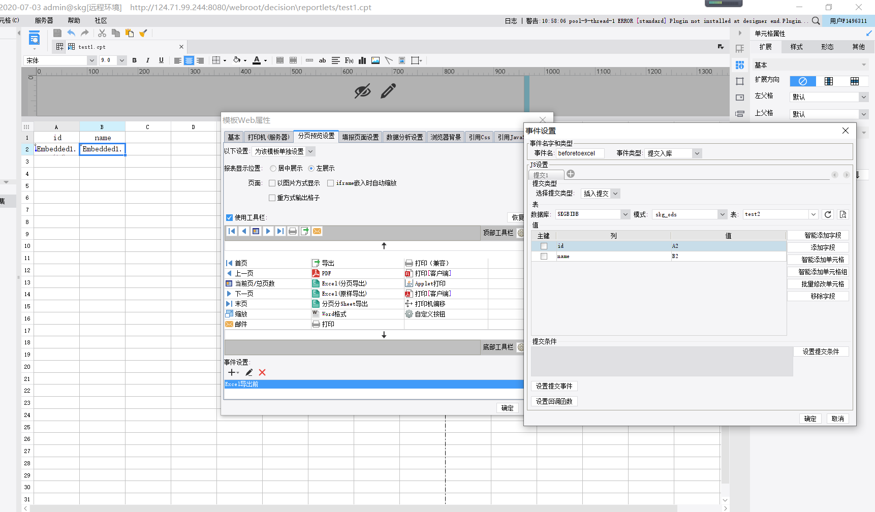Check the primary key box for the name row
Image resolution: width=875 pixels, height=512 pixels.
click(544, 256)
